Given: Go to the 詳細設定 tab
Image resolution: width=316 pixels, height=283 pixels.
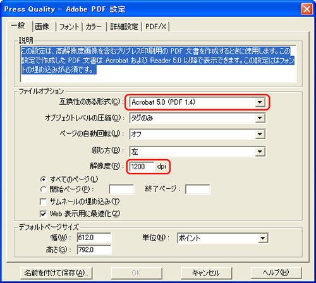Looking at the screenshot, I should tap(124, 27).
